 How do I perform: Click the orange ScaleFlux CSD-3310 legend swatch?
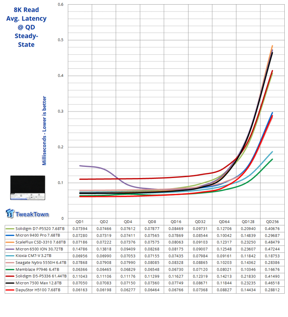[x=10, y=242]
